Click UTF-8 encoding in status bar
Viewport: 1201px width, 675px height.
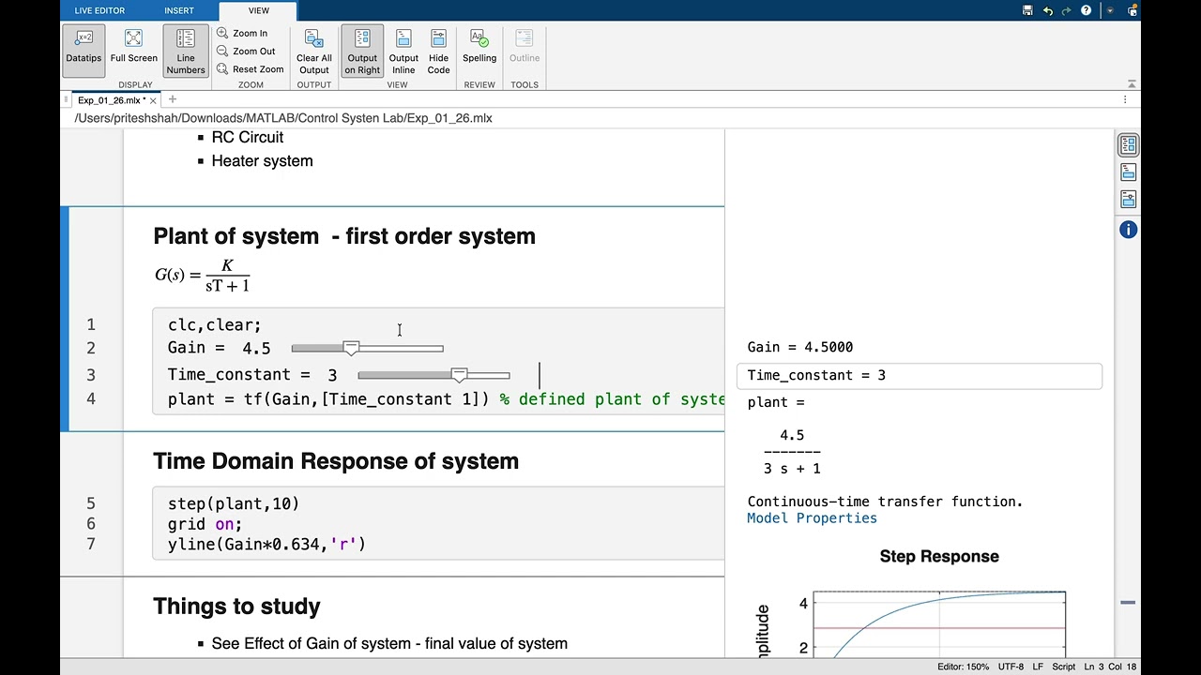pos(1011,667)
